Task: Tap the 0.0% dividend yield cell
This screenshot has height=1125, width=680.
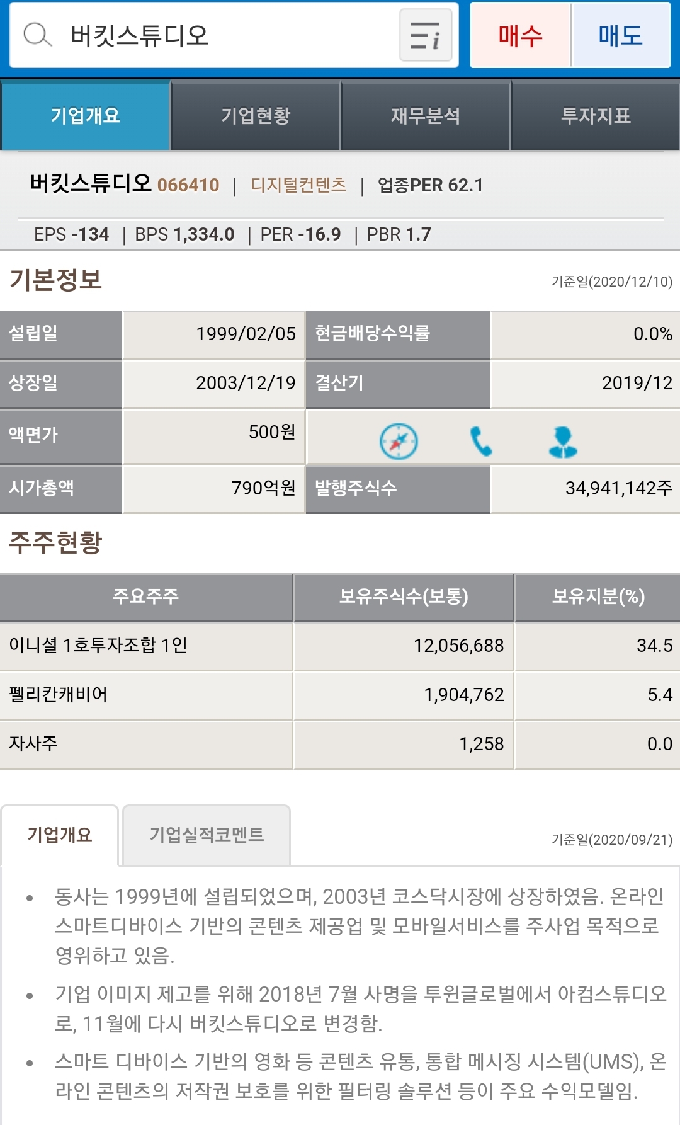Action: point(585,334)
